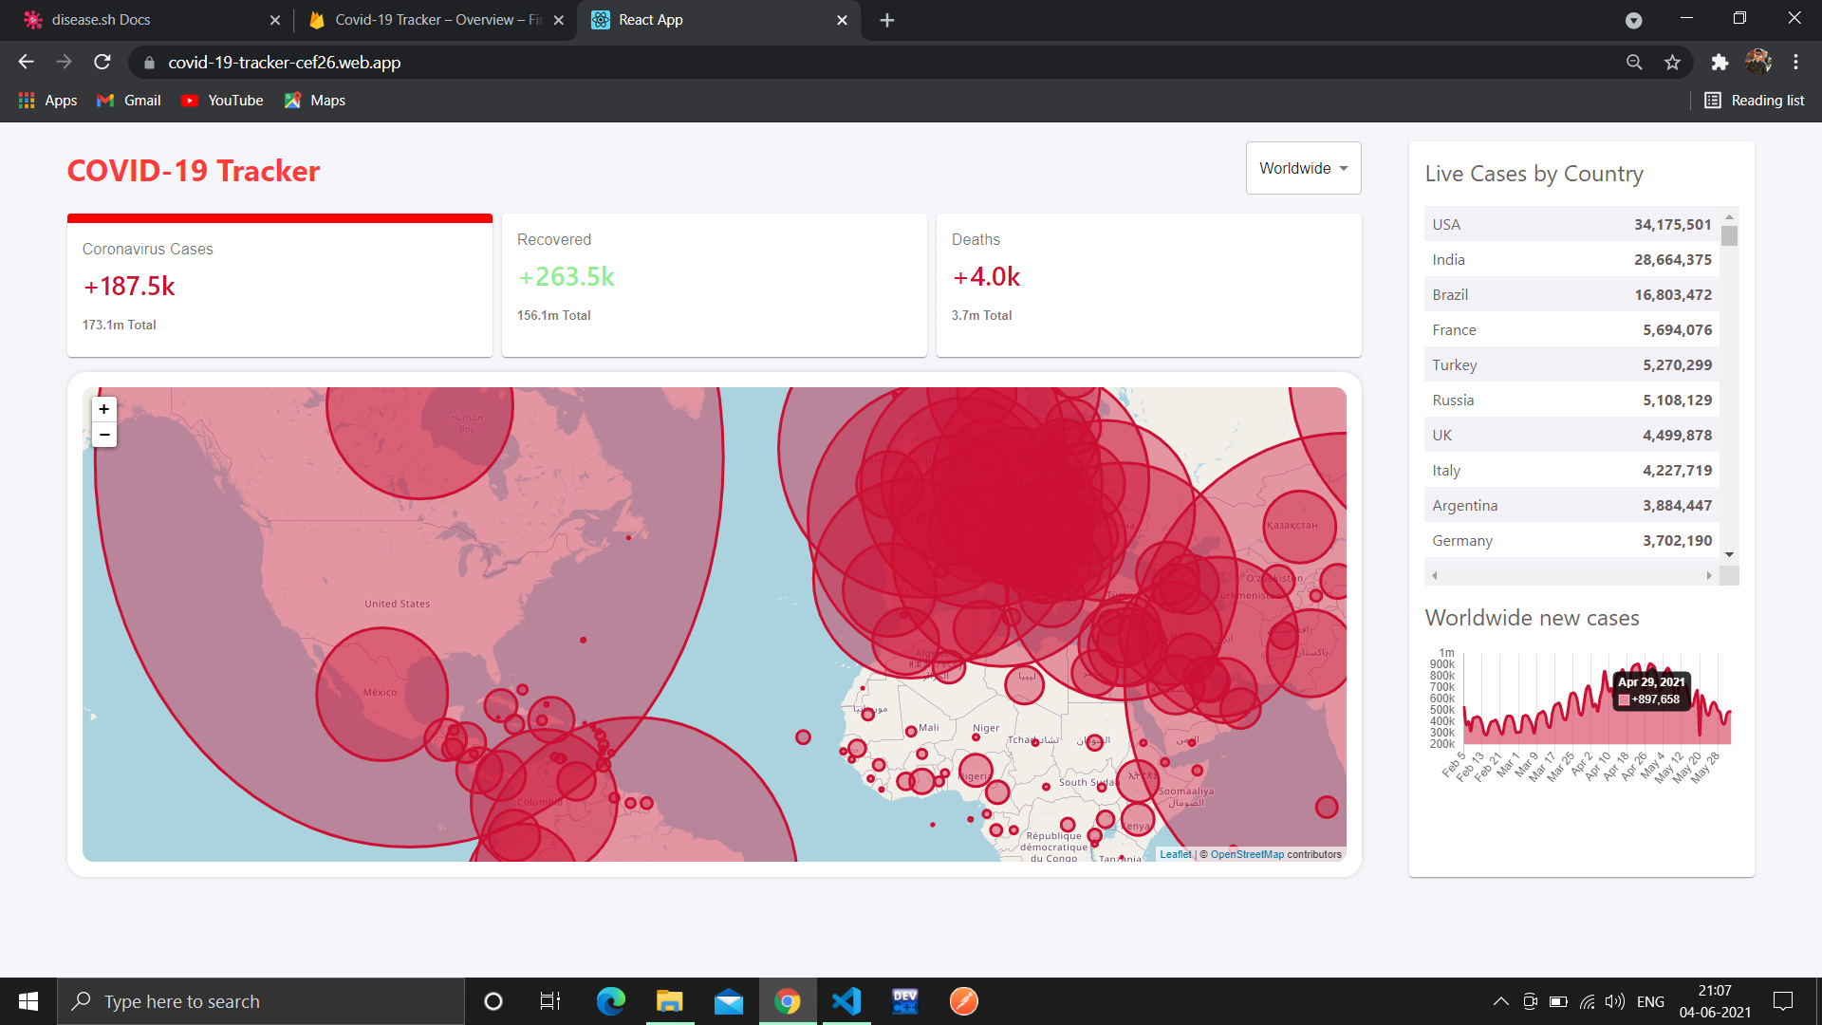This screenshot has width=1822, height=1025.
Task: Bookmark this page with the star icon
Action: point(1672,62)
